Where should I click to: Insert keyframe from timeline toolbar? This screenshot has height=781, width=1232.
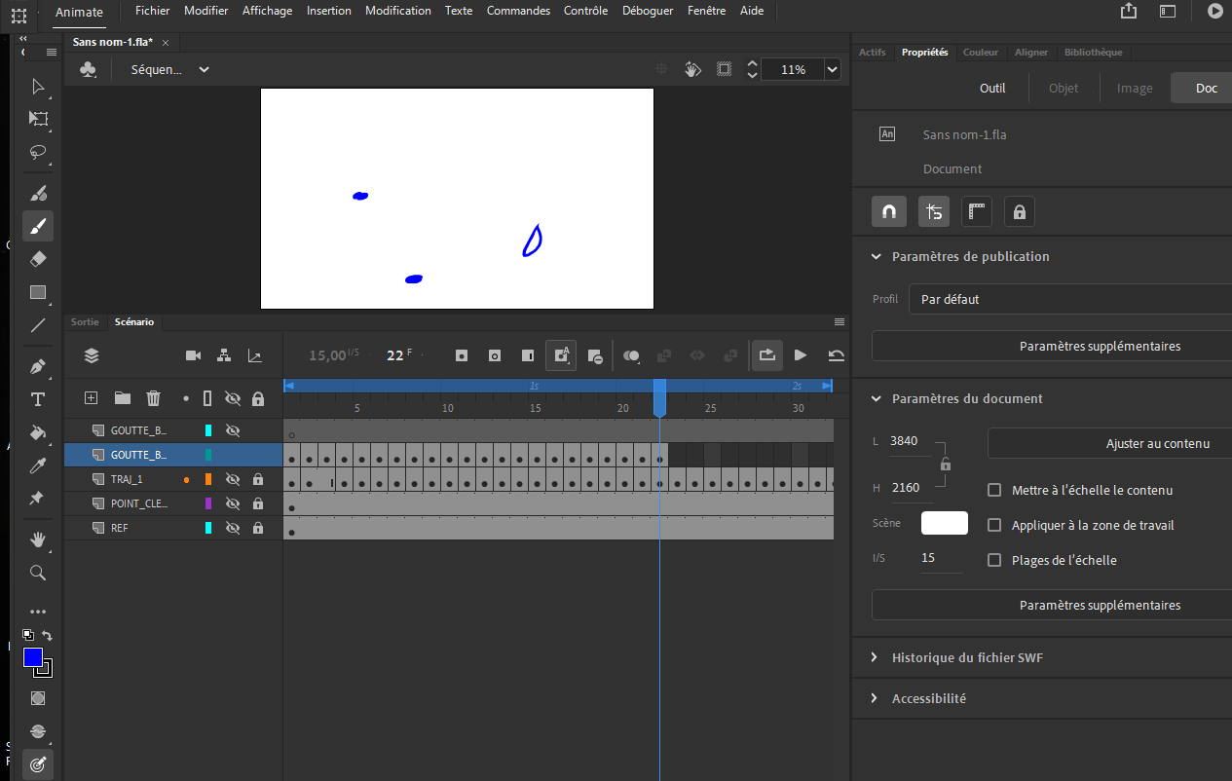pyautogui.click(x=463, y=355)
